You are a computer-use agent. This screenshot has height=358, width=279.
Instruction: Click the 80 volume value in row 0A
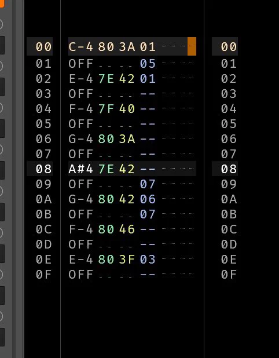[x=106, y=199]
